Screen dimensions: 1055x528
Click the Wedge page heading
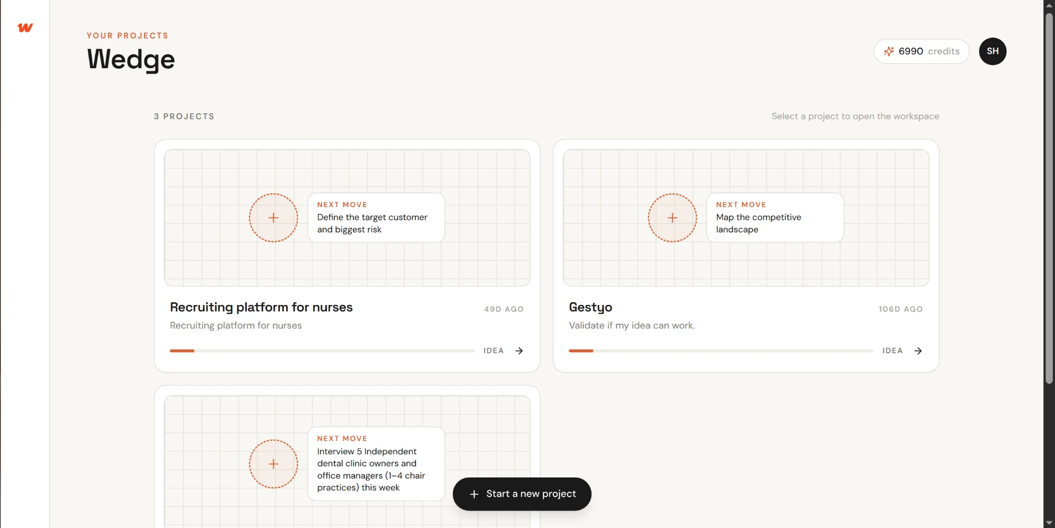(131, 59)
